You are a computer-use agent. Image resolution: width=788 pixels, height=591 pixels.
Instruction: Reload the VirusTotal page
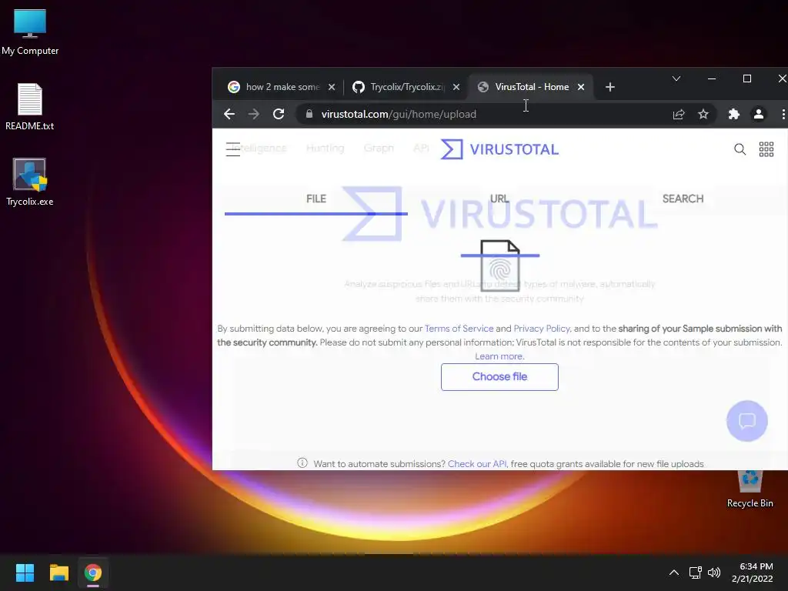pyautogui.click(x=279, y=114)
